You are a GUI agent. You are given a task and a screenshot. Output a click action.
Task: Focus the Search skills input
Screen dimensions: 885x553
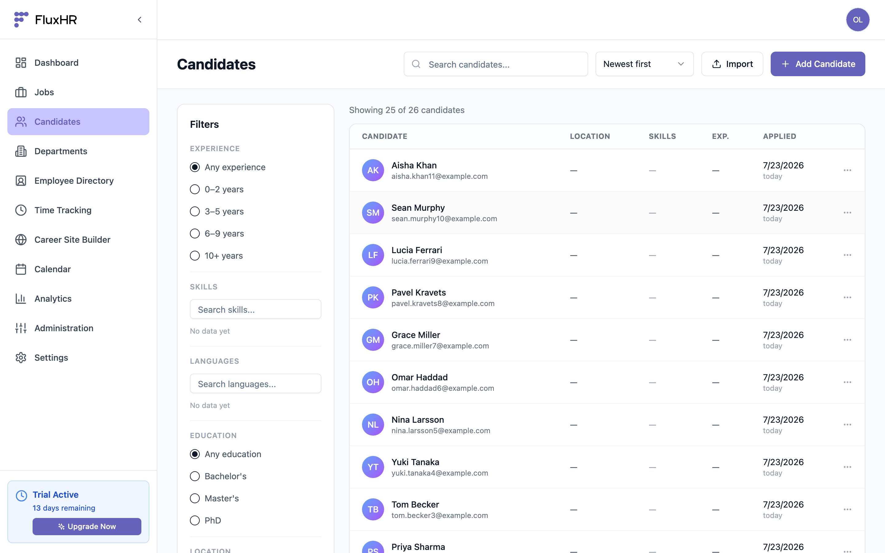pyautogui.click(x=256, y=309)
